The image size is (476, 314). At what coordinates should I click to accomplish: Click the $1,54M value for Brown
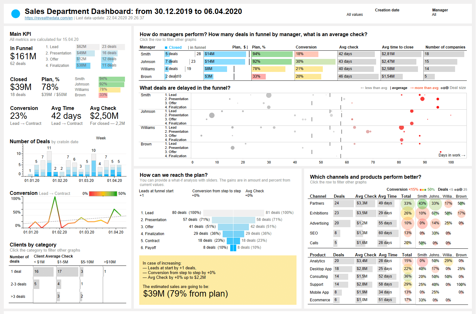click(392, 76)
